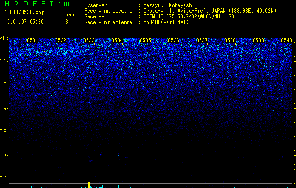Click the Ogata-vill. Akita-Pref. JAPAN location text
Screen dimensions: 296x188
click(x=210, y=11)
